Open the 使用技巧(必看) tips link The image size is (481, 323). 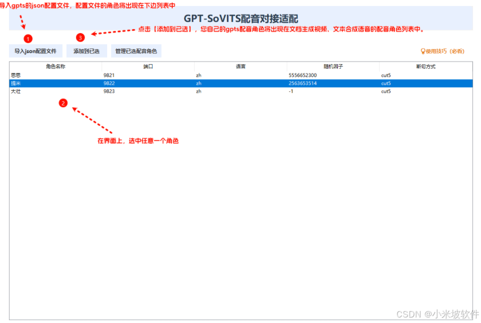click(442, 51)
